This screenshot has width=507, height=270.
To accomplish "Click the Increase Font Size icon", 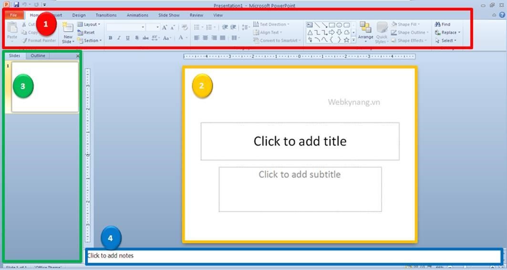I will [x=165, y=28].
